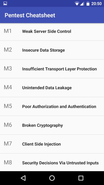Tap the cellular signal icon
104x185 pixels.
82,4
